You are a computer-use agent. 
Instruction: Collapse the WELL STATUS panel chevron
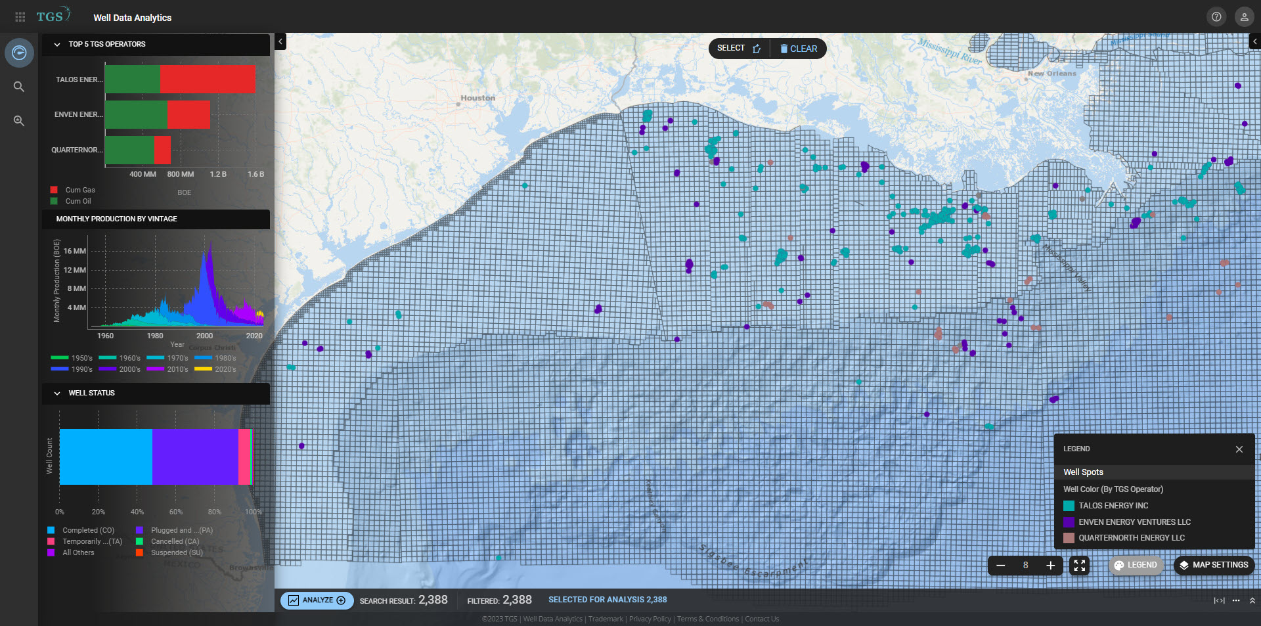point(56,393)
